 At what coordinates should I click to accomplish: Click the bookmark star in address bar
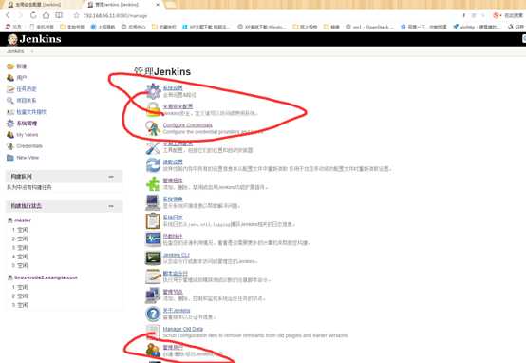(x=76, y=15)
